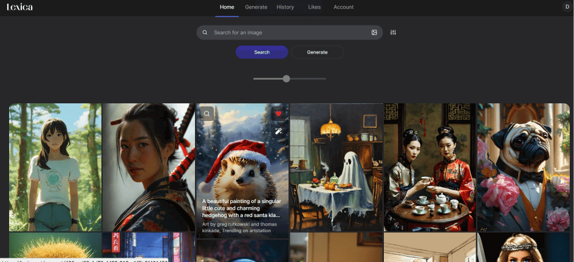
Task: Go to the Likes tab
Action: 314,7
